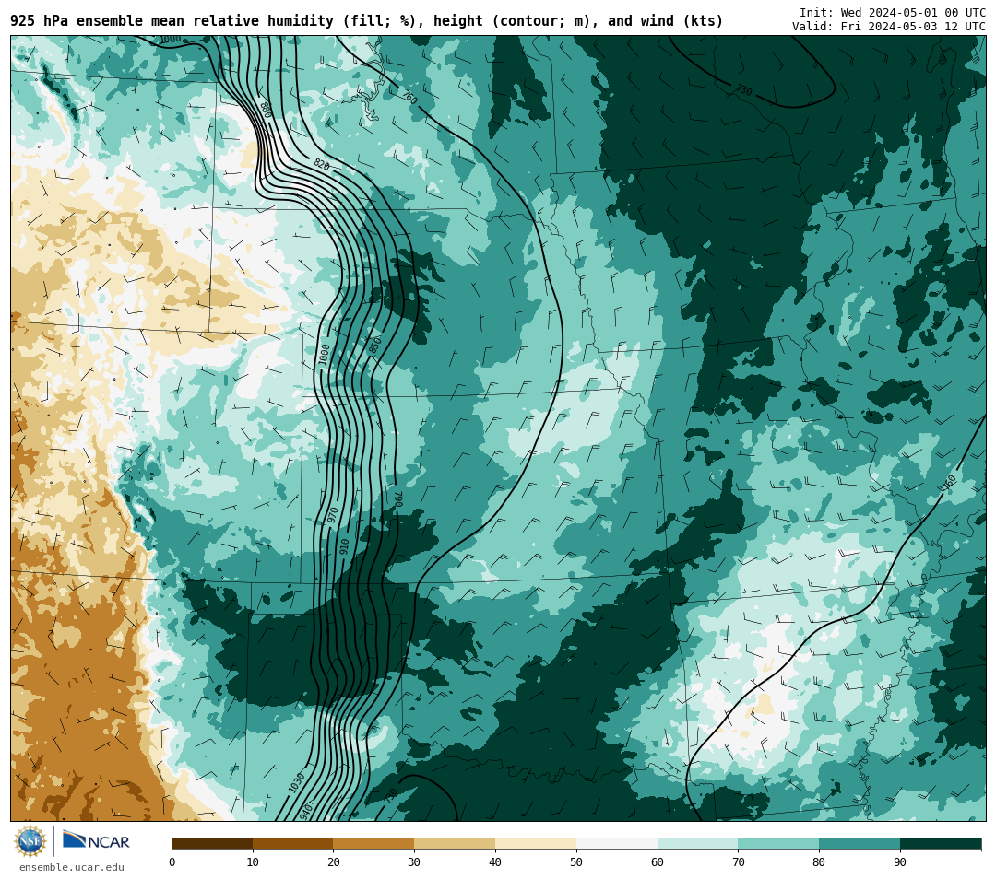Click the 970 height contour label

(332, 515)
